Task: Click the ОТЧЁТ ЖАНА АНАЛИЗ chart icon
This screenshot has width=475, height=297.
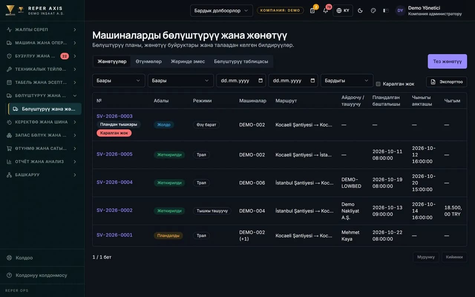Action: [x=9, y=161]
